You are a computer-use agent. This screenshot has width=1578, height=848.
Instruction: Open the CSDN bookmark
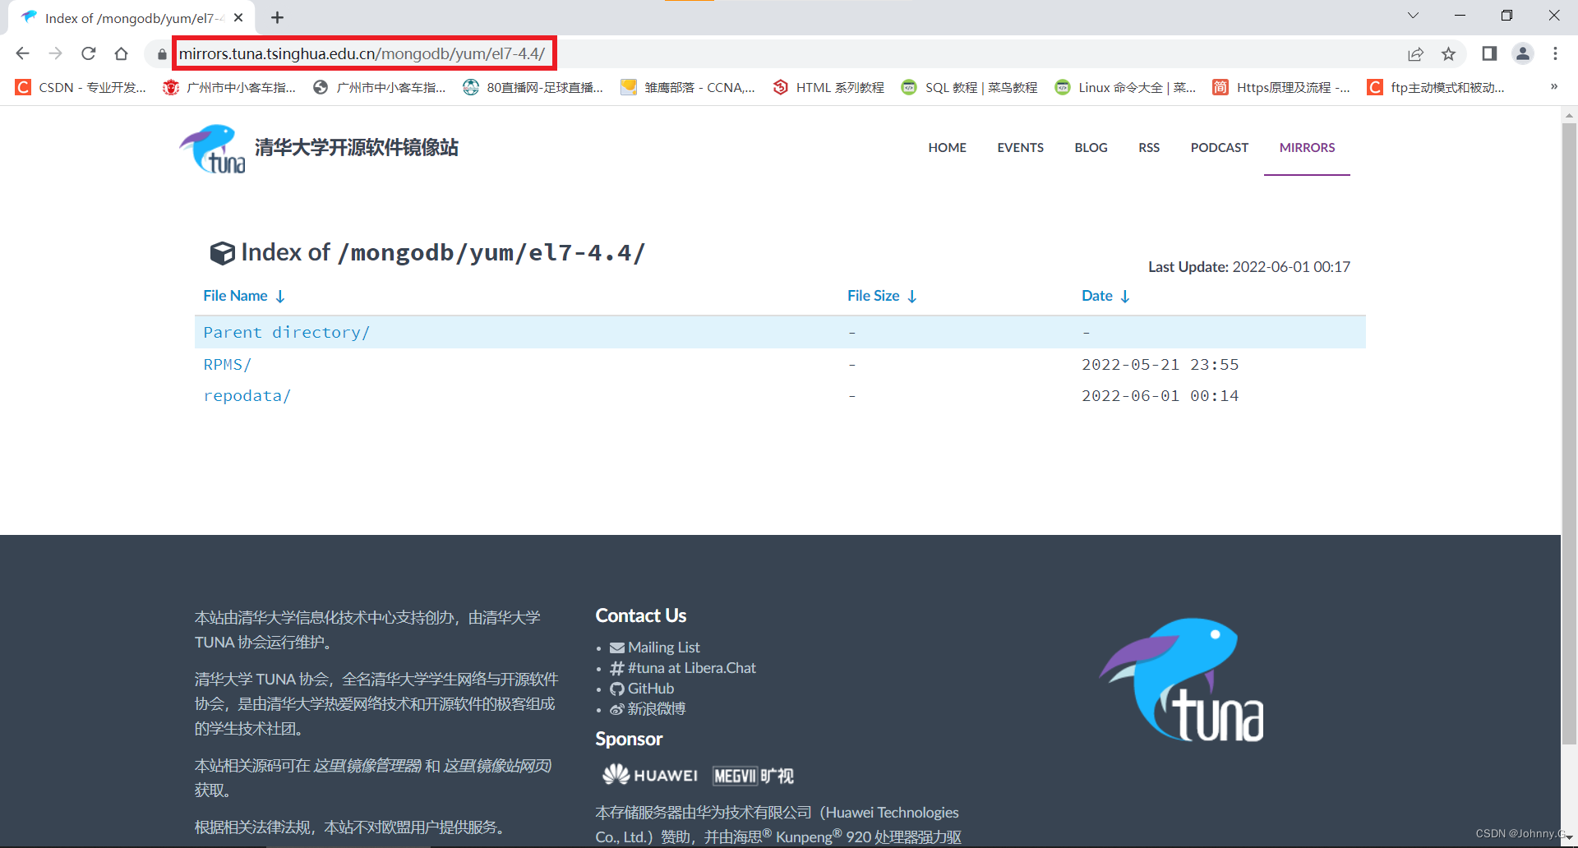[x=81, y=87]
